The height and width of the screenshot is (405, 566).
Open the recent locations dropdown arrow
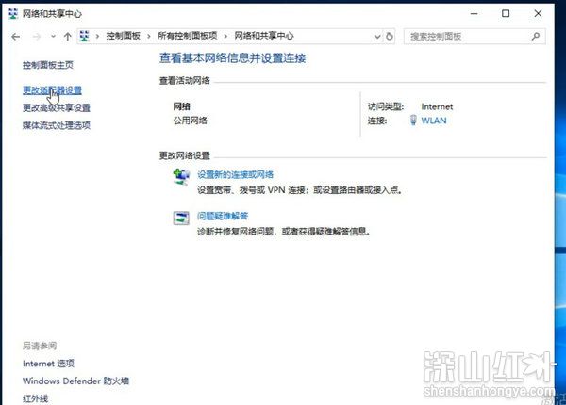tap(53, 37)
